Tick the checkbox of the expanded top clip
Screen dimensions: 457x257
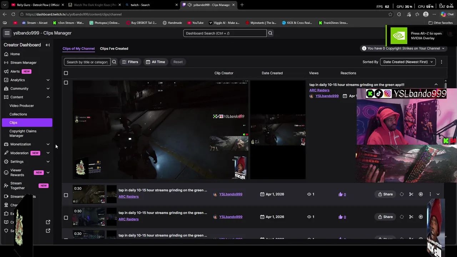pyautogui.click(x=66, y=82)
